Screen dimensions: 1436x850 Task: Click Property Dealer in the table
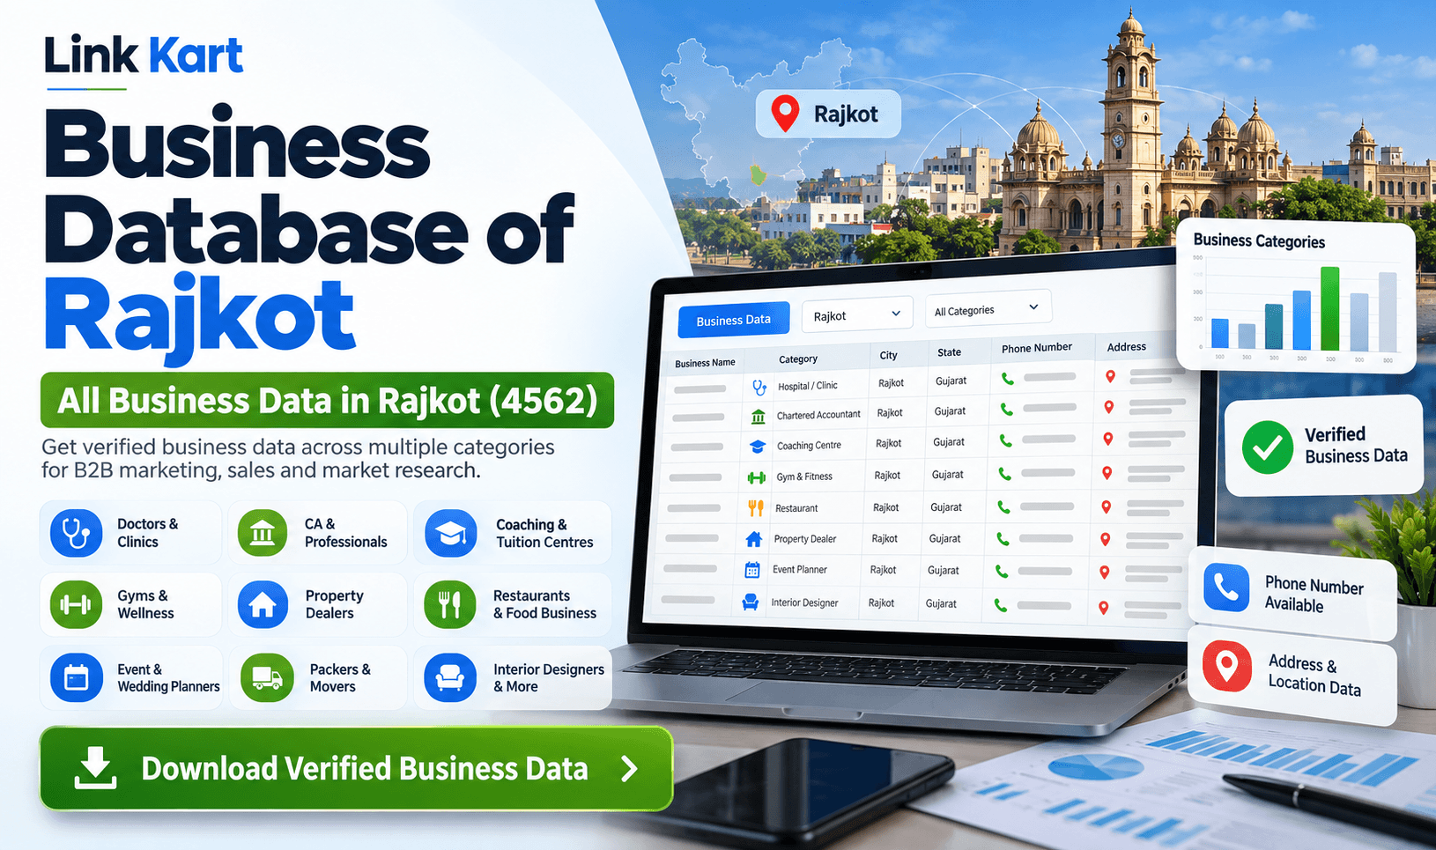pyautogui.click(x=805, y=539)
